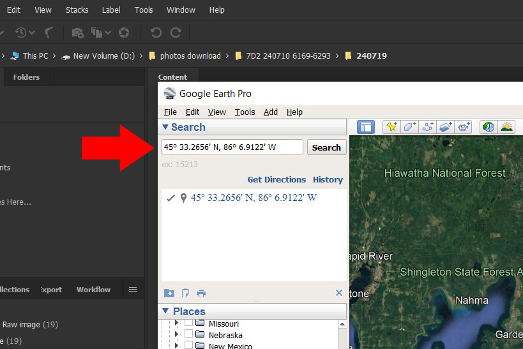Open Bridge Label menu
Image resolution: width=523 pixels, height=349 pixels.
(111, 10)
